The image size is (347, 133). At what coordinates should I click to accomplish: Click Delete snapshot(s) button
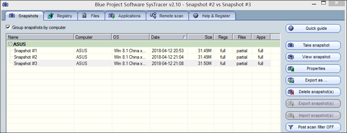(x=313, y=92)
